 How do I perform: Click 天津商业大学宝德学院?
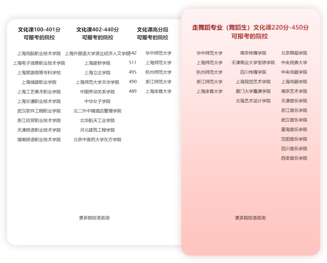click(x=253, y=63)
